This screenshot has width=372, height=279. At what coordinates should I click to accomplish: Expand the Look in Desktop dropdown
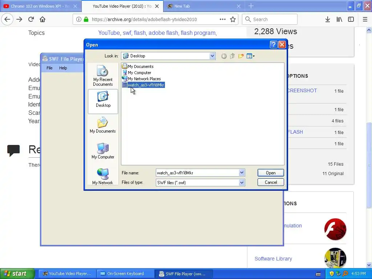tap(212, 56)
